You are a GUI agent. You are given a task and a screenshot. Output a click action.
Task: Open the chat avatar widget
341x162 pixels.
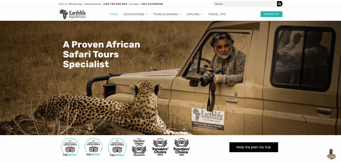331,154
